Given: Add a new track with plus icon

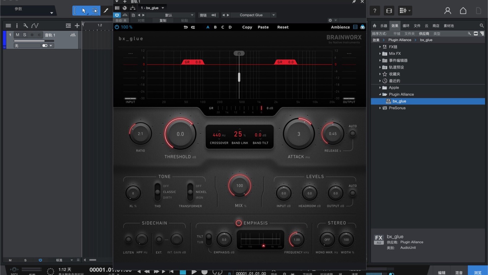Looking at the screenshot, I should pos(77,25).
